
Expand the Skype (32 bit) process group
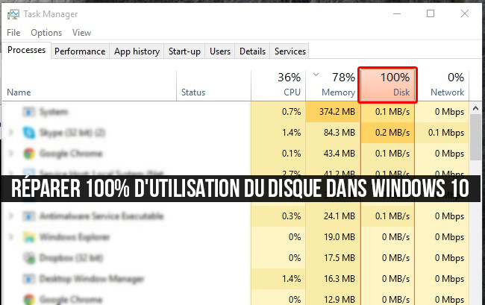[11, 133]
